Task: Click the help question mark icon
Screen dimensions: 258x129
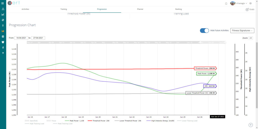Action: [x=3, y=53]
